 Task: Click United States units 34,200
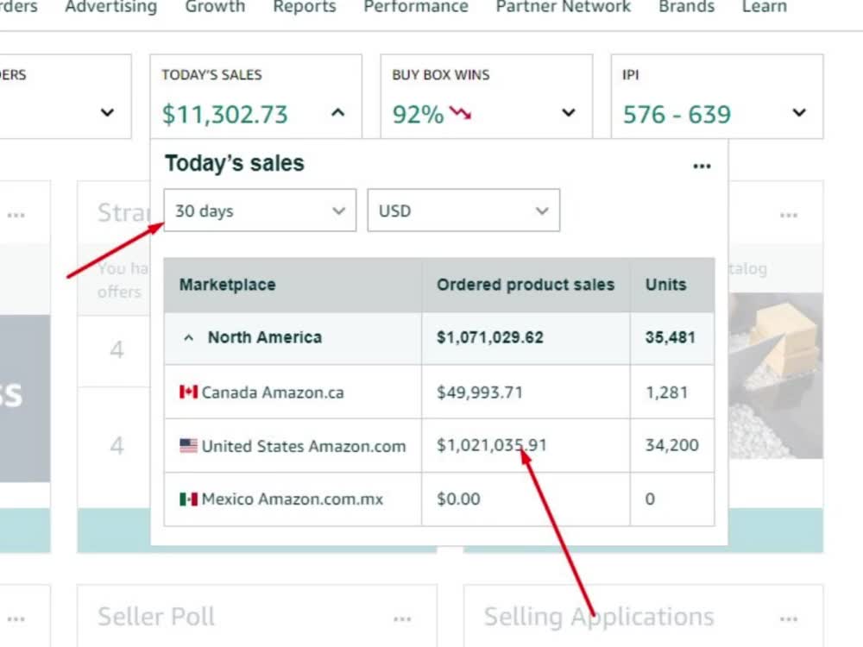click(x=672, y=445)
